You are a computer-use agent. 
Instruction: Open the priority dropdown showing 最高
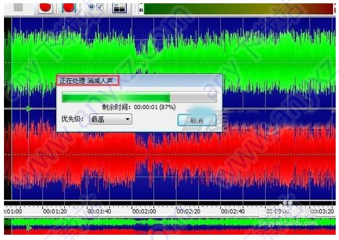coord(111,119)
